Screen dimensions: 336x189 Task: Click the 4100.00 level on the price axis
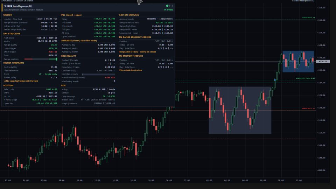tap(321, 158)
